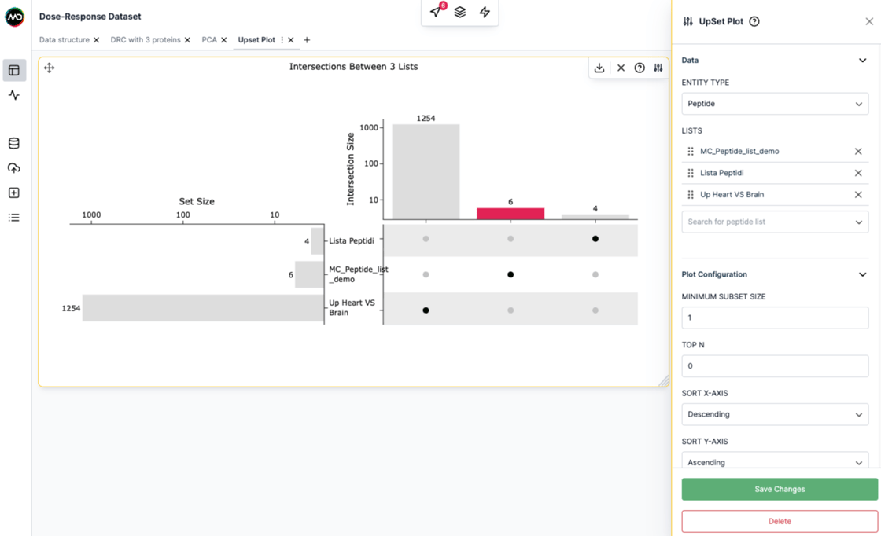
Task: Click the black dot in Lista Peptidi row
Action: click(595, 239)
